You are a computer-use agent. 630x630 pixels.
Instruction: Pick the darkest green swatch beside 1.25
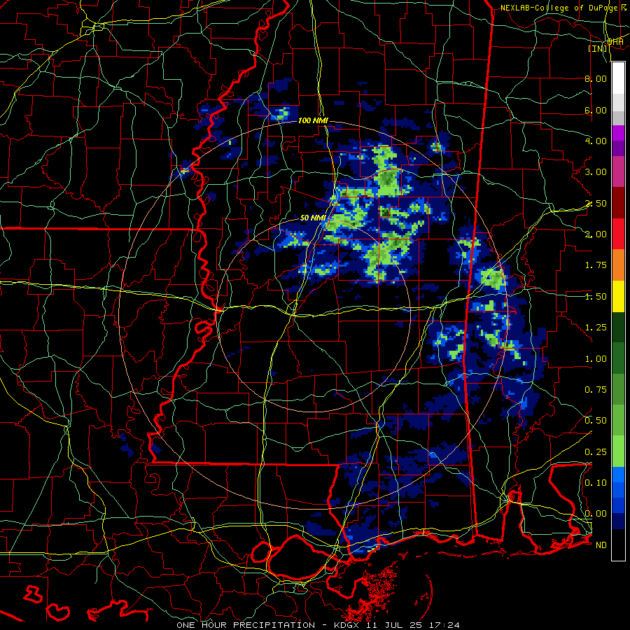tap(618, 327)
